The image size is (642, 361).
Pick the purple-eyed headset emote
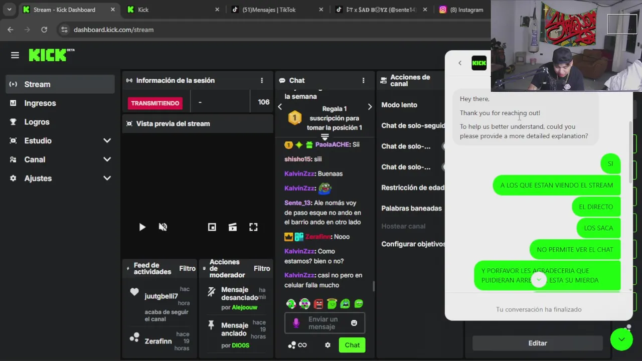click(x=304, y=303)
